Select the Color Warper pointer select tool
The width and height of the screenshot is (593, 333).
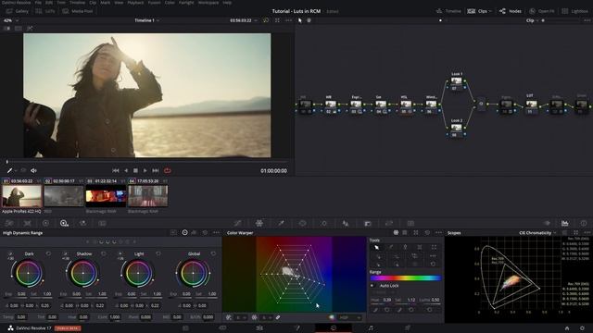[377, 247]
